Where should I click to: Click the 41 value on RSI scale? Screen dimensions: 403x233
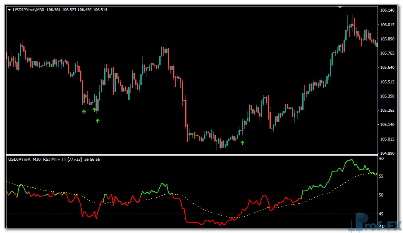(381, 226)
